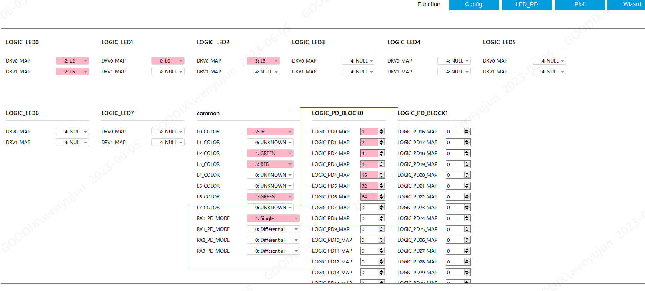Open LOGIC_LED1 DRV0_MAP dropdown showing 0: L0
This screenshot has height=291, width=645.
point(168,61)
